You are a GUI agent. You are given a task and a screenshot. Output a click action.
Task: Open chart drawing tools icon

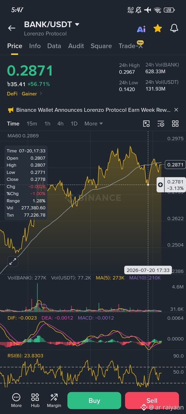(x=146, y=124)
